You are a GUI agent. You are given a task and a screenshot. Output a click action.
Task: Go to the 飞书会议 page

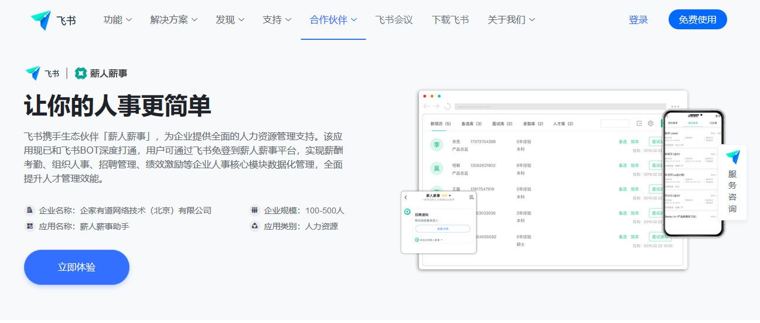coord(394,20)
